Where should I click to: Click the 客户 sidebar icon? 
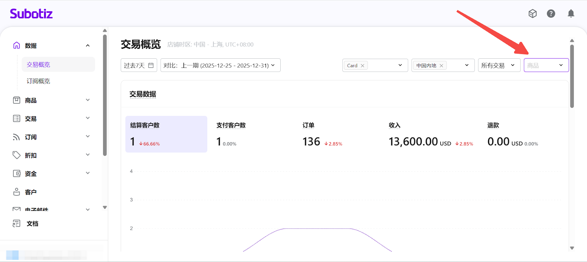pos(17,192)
